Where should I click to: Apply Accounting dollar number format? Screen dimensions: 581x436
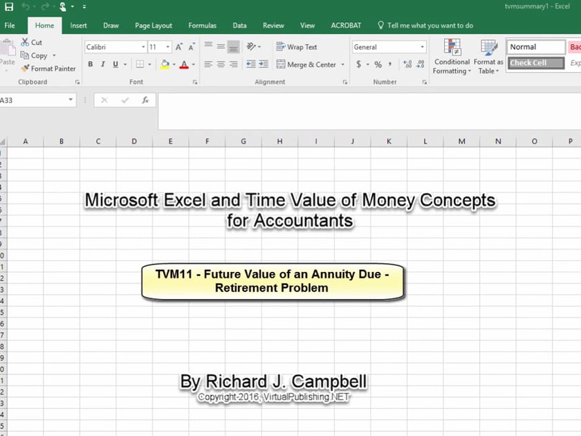359,64
